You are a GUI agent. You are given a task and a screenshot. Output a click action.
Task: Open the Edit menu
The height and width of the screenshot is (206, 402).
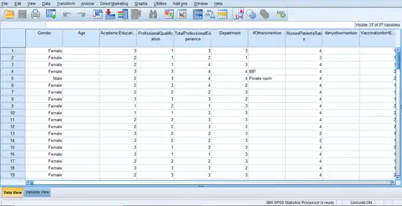18,4
